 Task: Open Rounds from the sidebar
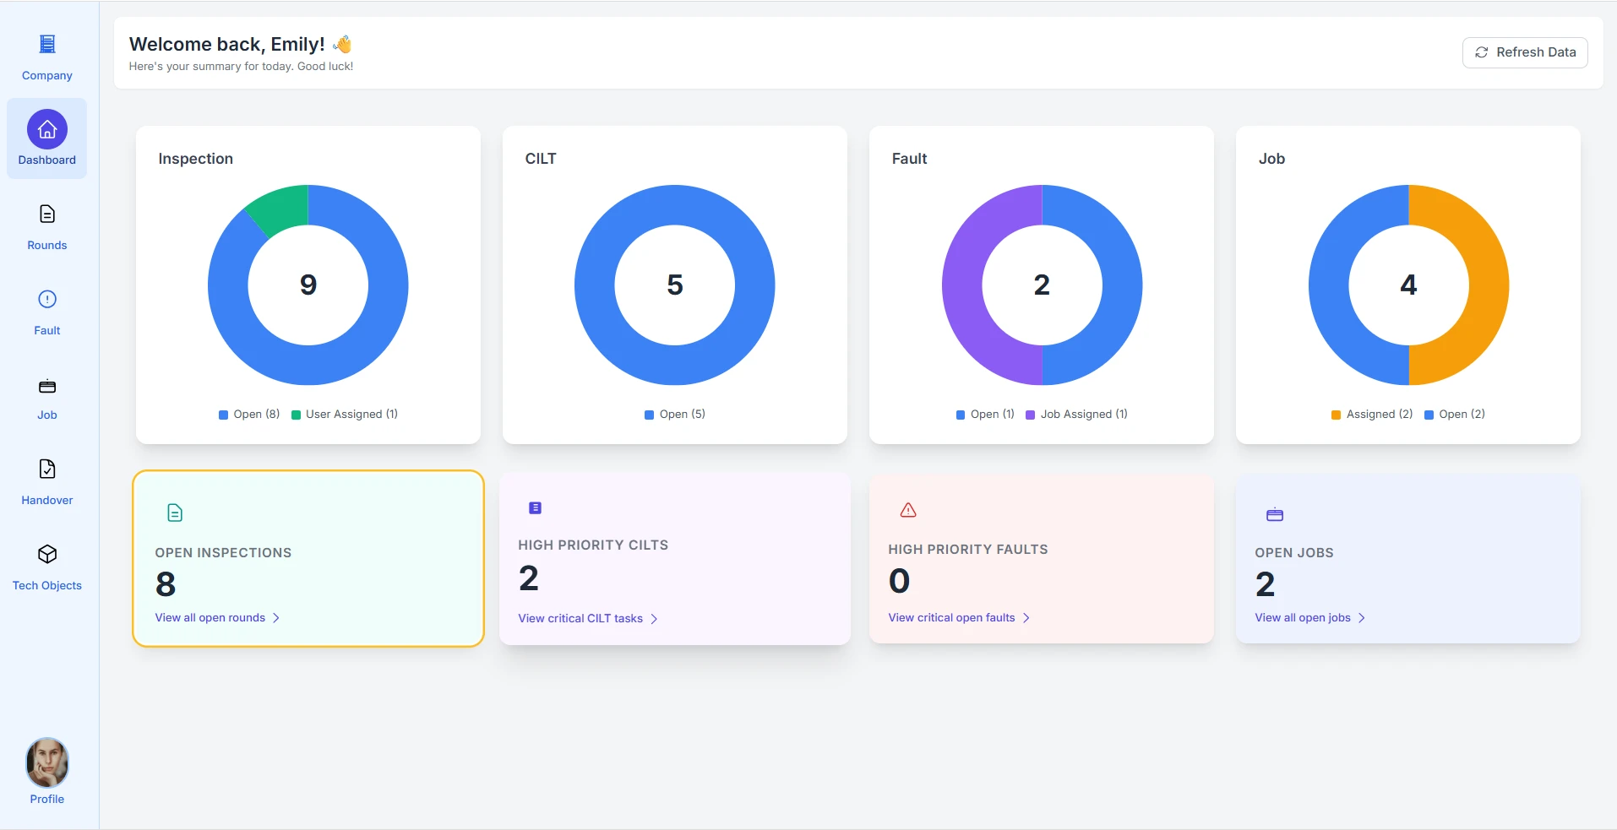pos(47,214)
